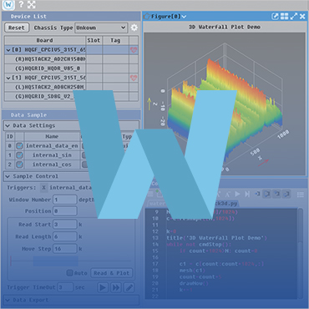Enable the Auto checkbox
The height and width of the screenshot is (309, 309).
(x=69, y=273)
